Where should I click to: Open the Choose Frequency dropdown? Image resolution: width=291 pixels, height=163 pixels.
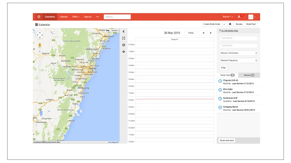pyautogui.click(x=238, y=60)
